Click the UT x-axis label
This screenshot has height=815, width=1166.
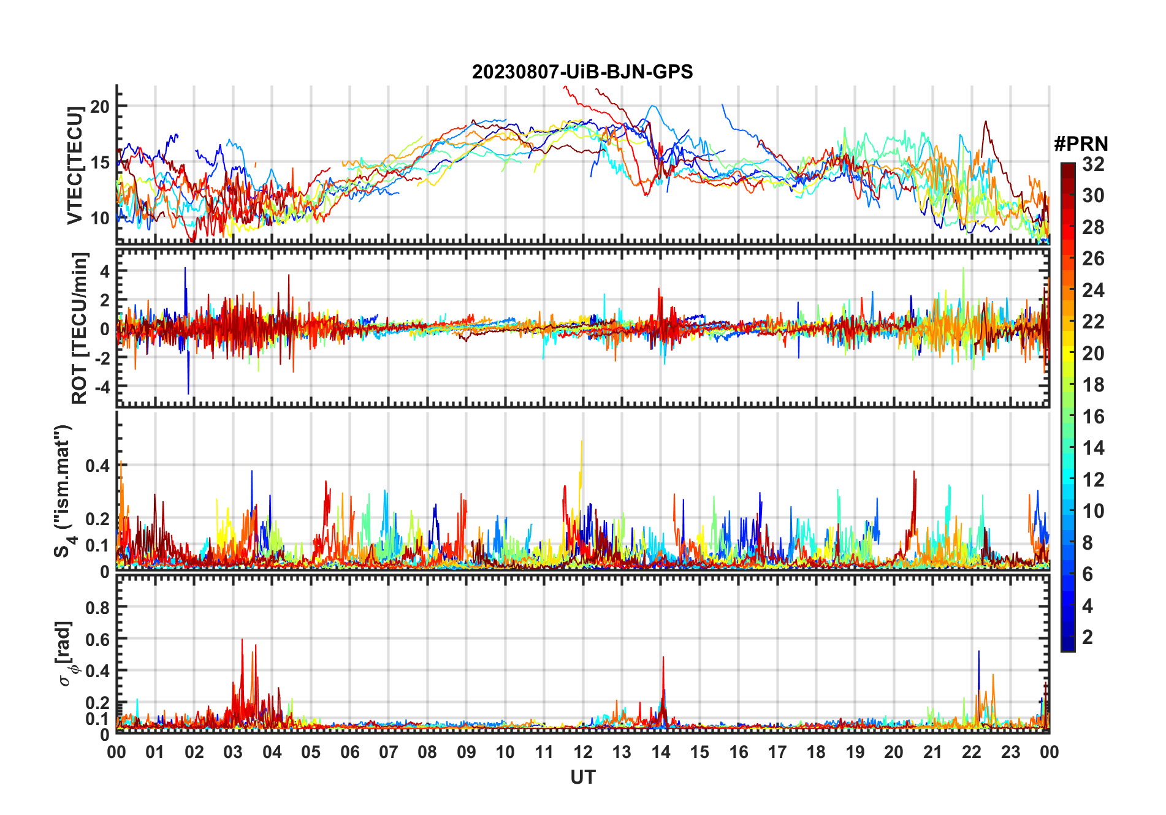click(582, 777)
